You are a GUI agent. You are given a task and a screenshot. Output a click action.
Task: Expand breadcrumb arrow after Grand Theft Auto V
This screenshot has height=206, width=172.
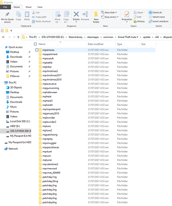[141, 37]
